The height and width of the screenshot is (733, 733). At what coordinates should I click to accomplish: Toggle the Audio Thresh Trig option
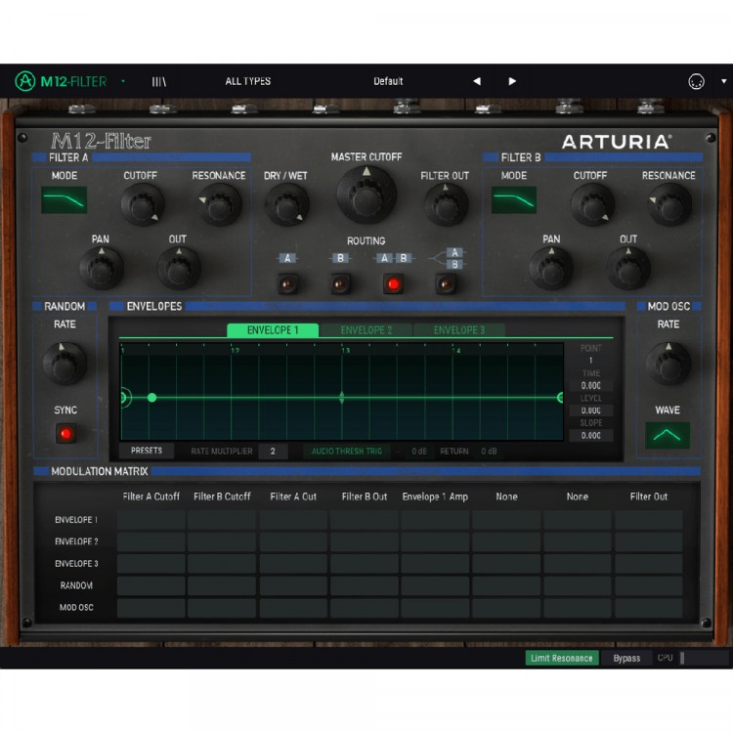346,452
